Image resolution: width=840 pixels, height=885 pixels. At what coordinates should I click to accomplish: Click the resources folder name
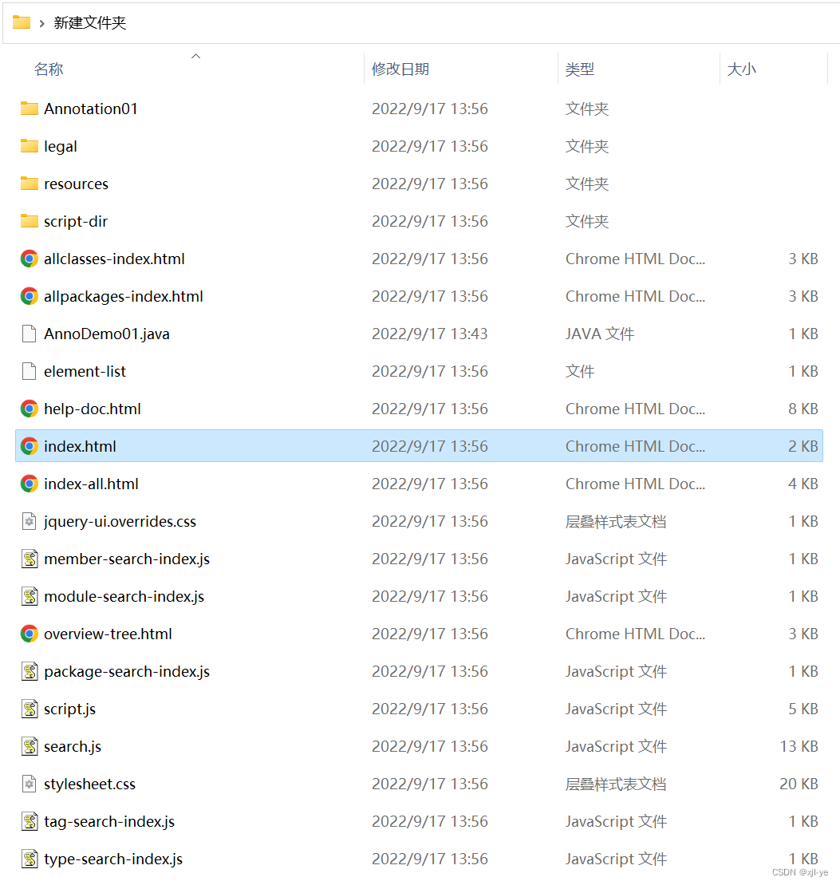point(76,184)
